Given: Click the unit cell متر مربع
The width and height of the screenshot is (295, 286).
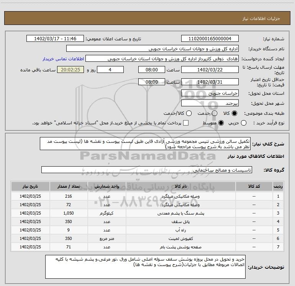Looking at the screenshot, I should tap(107, 238).
